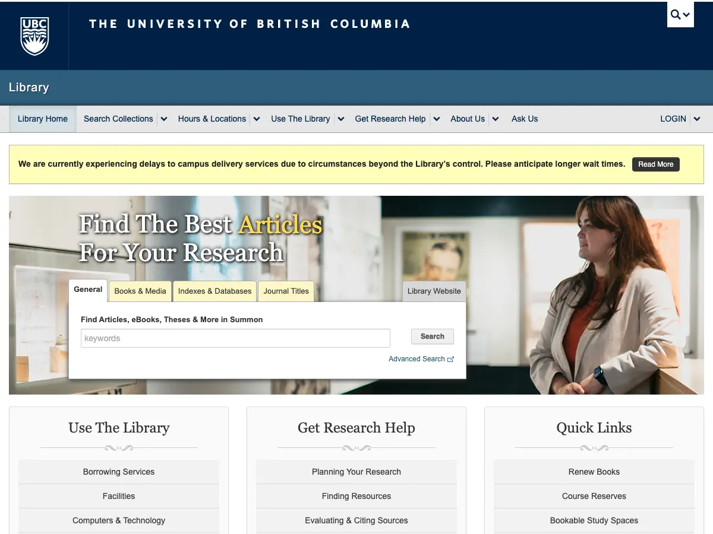Expand the LOGIN dropdown arrow

(x=697, y=119)
